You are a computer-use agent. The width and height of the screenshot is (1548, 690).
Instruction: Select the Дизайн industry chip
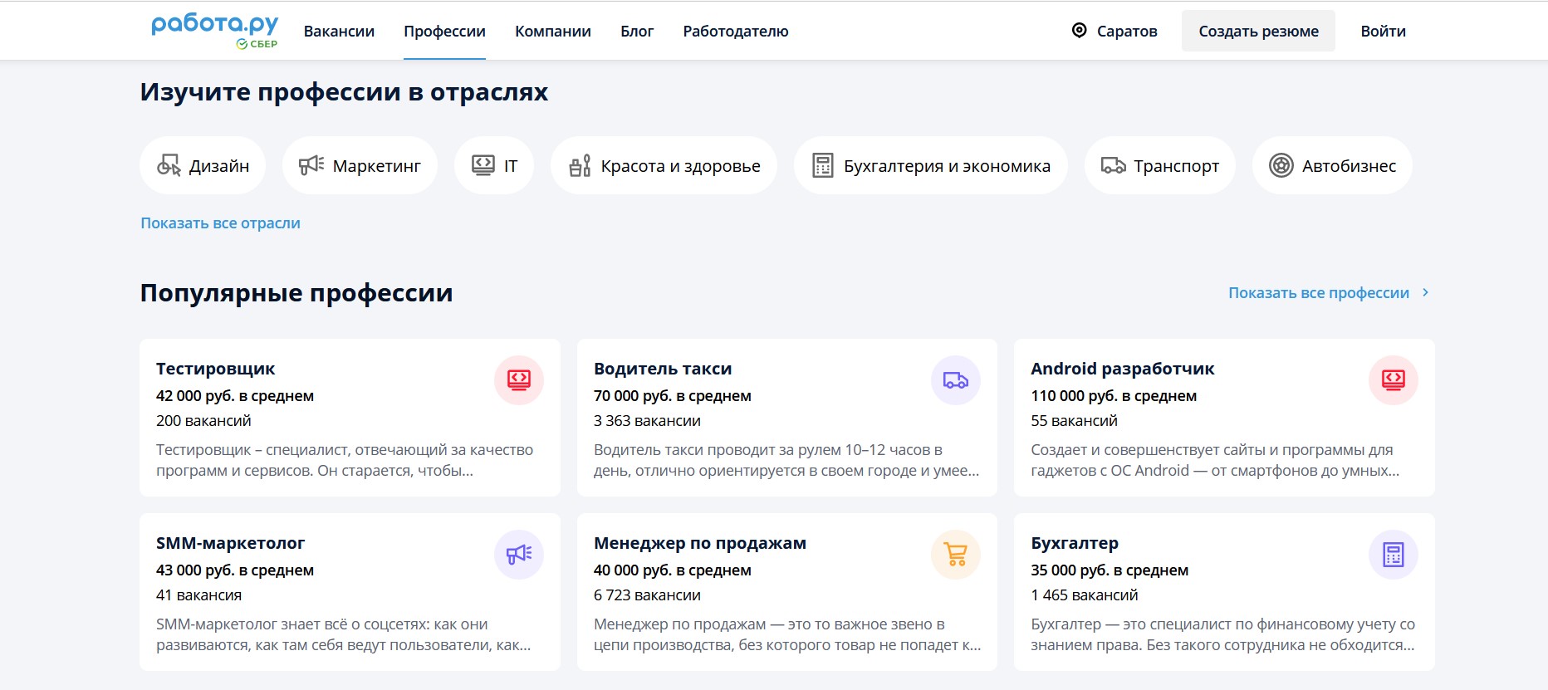coord(203,166)
